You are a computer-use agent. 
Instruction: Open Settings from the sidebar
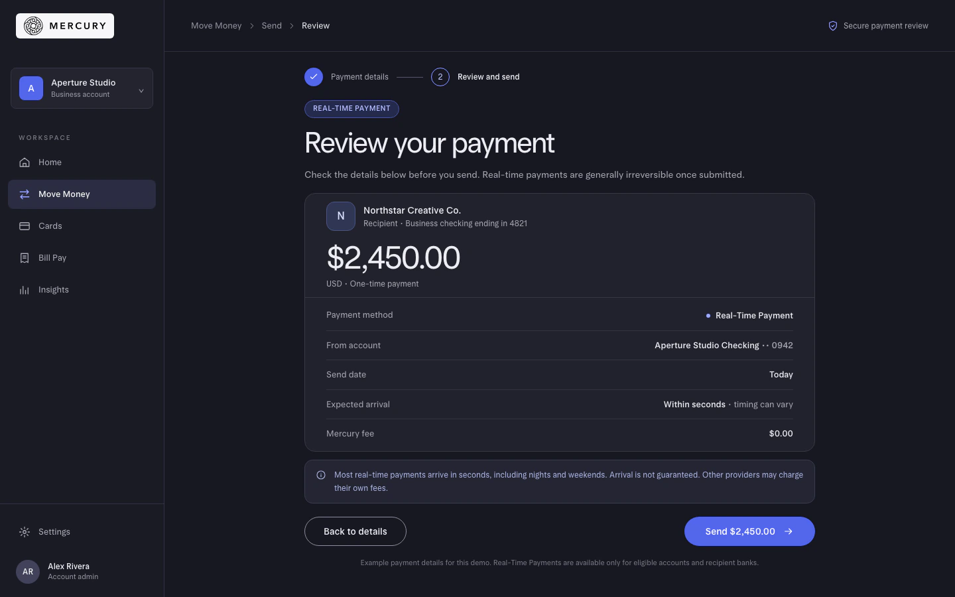pos(82,532)
